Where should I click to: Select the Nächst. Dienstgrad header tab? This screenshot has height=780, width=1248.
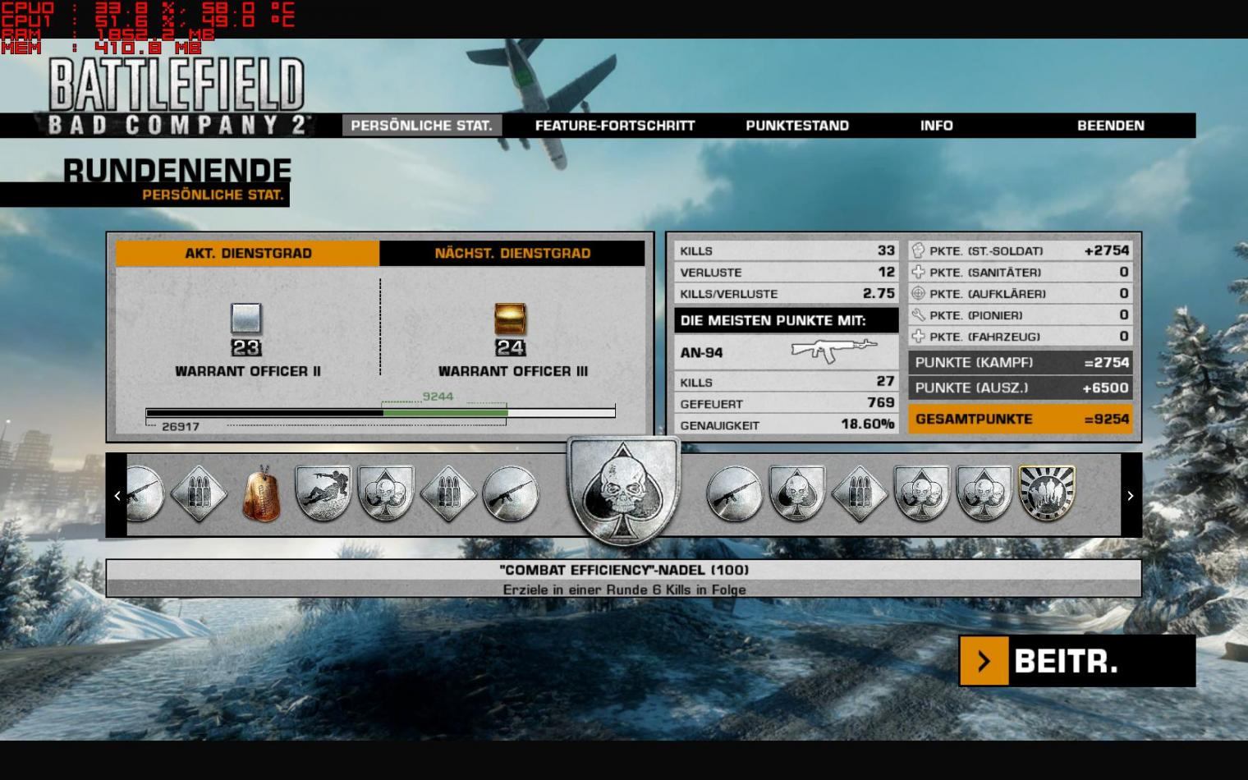pos(512,253)
